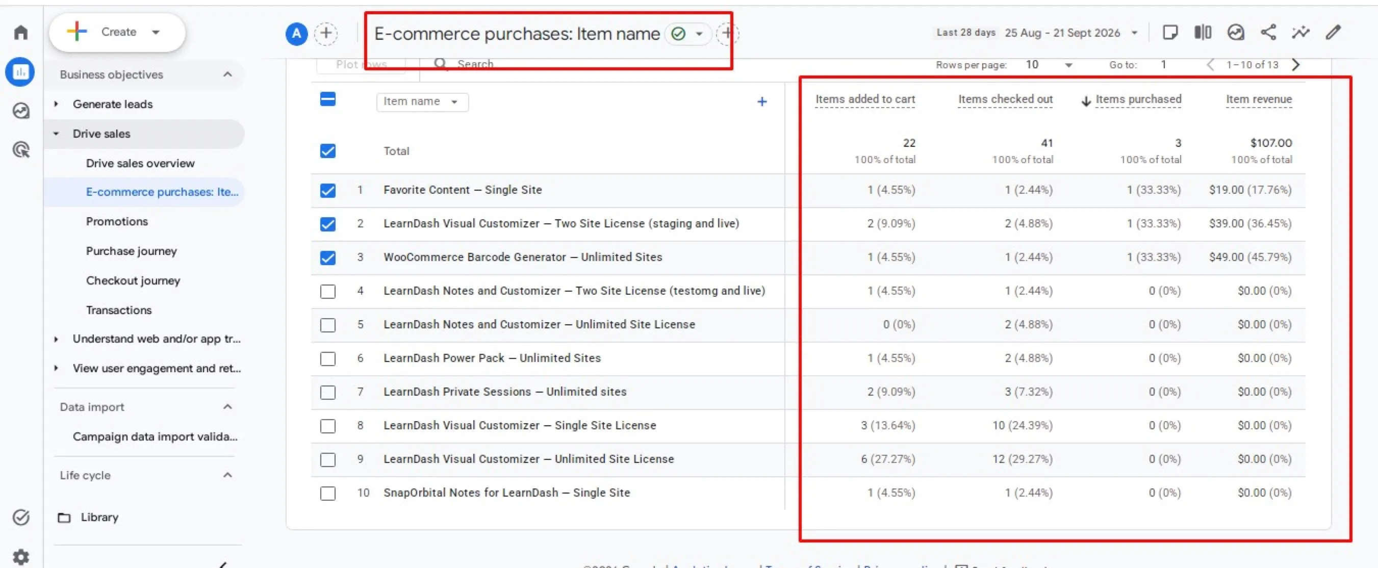
Task: Open the Library link
Action: pos(99,517)
